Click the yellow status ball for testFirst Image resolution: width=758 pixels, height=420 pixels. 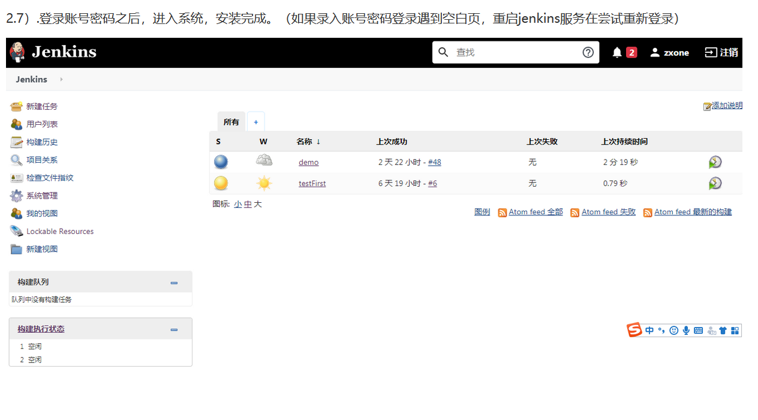point(221,183)
